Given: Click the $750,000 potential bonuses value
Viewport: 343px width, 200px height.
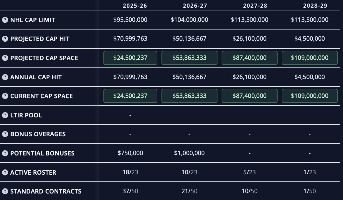Looking at the screenshot, I should [130, 153].
